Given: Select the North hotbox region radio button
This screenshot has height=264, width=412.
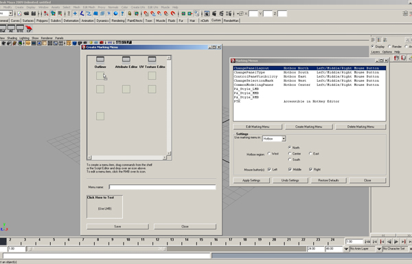Looking at the screenshot, I should pyautogui.click(x=290, y=148).
